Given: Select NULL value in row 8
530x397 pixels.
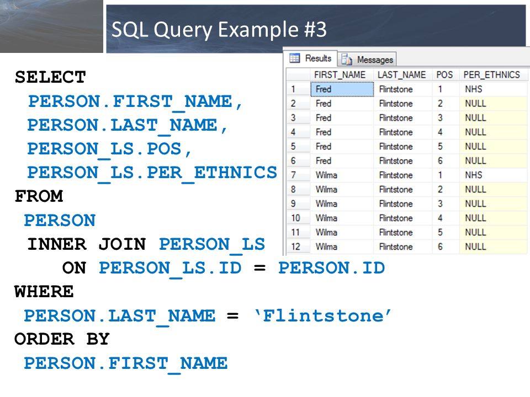Looking at the screenshot, I should [x=493, y=189].
